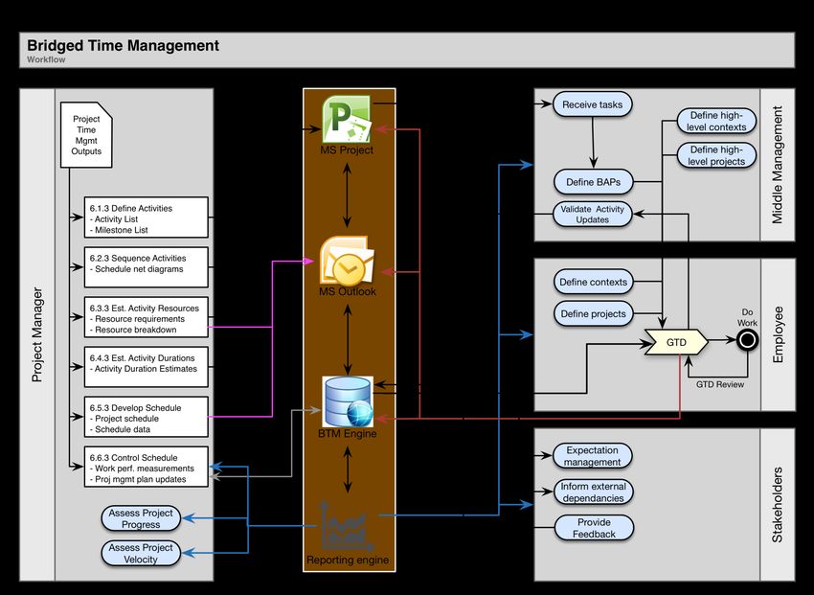
Task: Click the Middle Management swimlane label
Action: (778, 165)
